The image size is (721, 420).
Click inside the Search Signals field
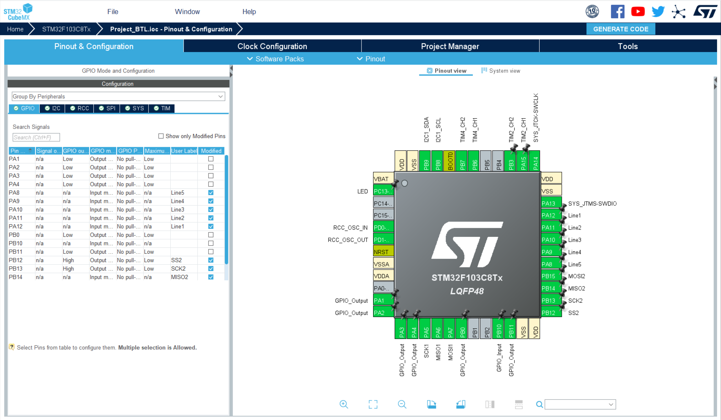36,137
